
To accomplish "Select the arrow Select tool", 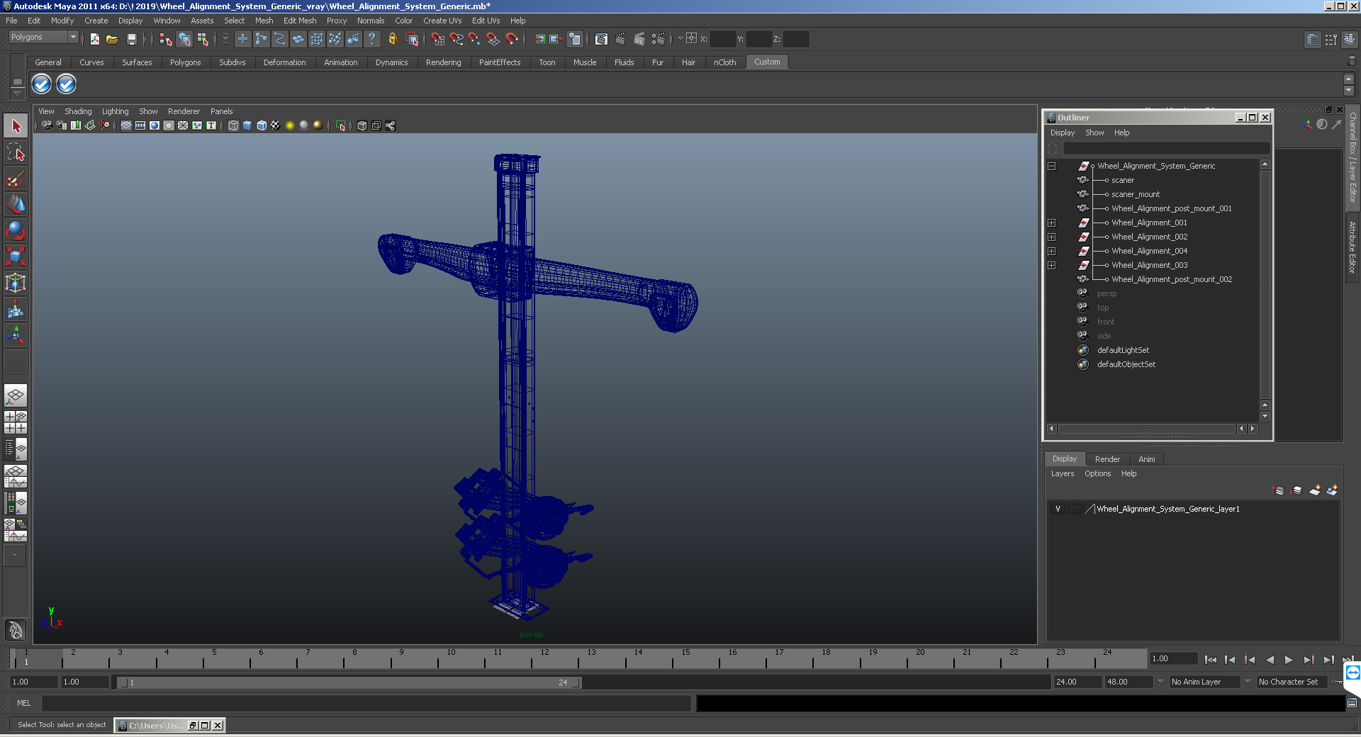I will coord(16,126).
